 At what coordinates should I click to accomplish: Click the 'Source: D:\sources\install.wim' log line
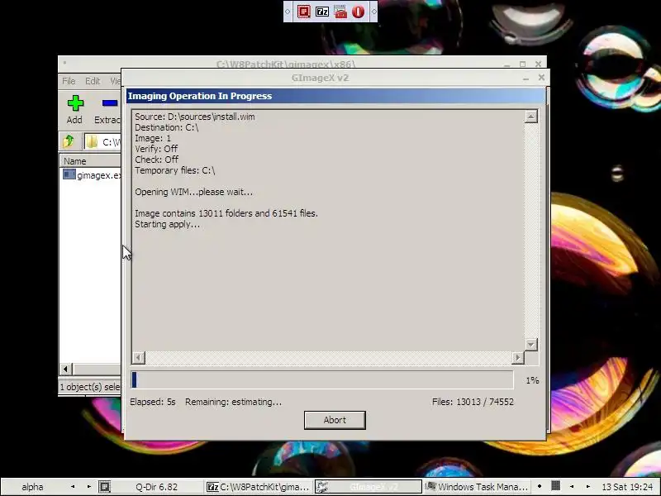point(195,117)
